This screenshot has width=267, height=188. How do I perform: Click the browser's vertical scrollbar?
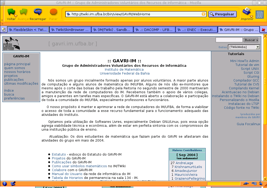point(265,104)
